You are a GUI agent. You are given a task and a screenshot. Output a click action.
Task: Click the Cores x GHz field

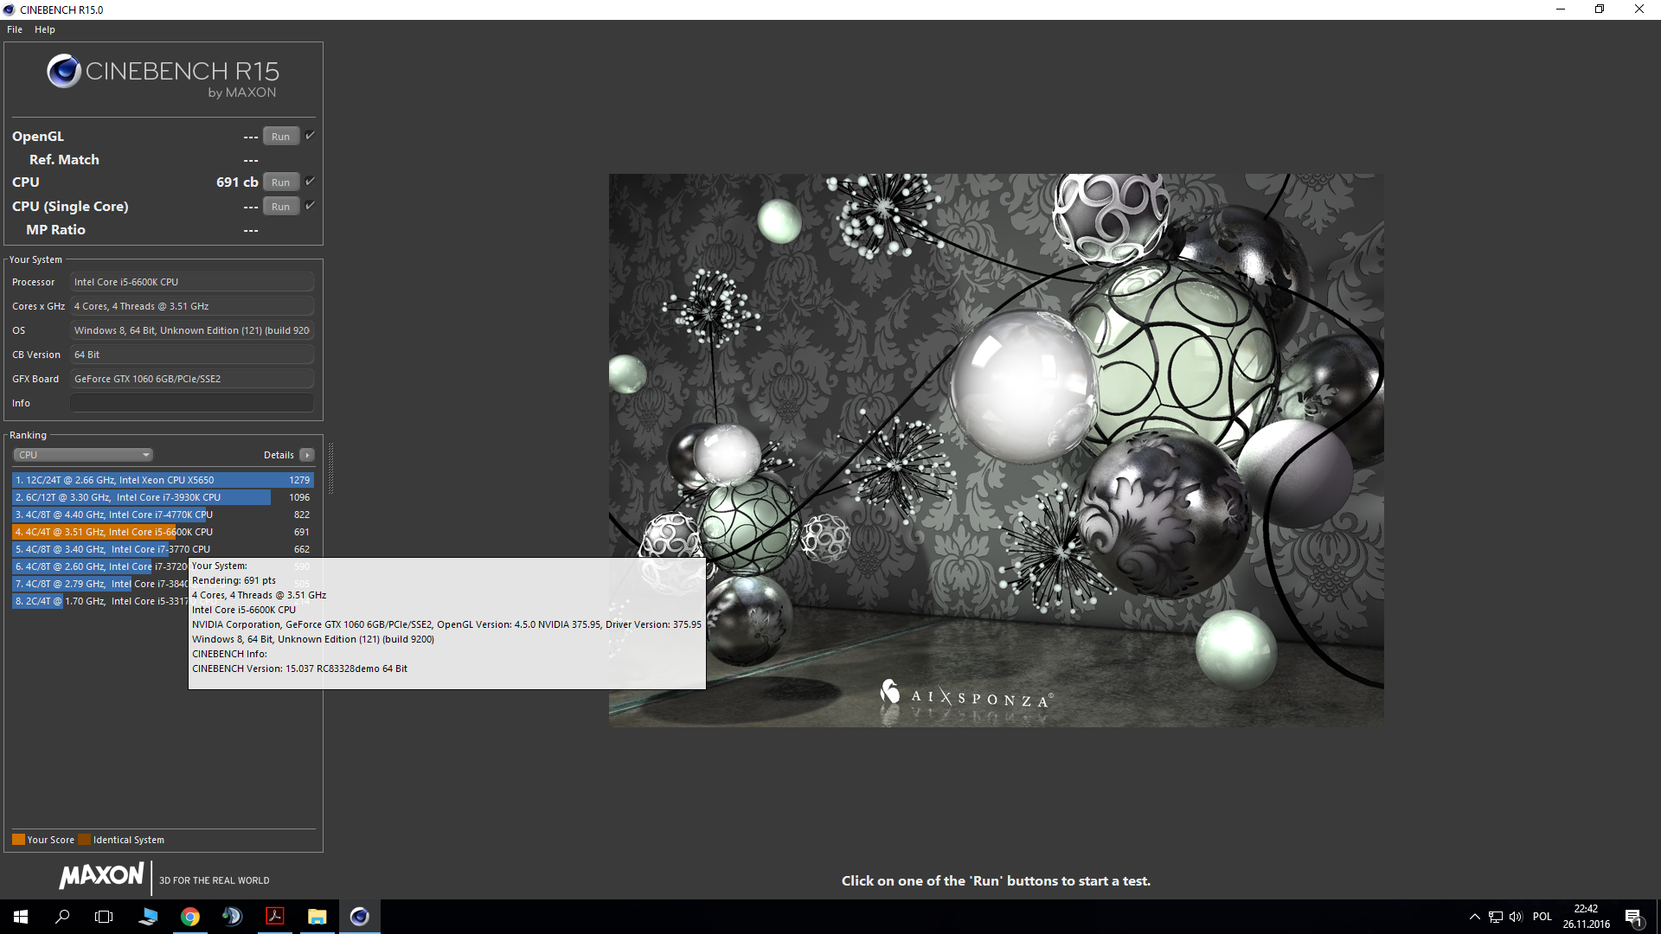[192, 306]
